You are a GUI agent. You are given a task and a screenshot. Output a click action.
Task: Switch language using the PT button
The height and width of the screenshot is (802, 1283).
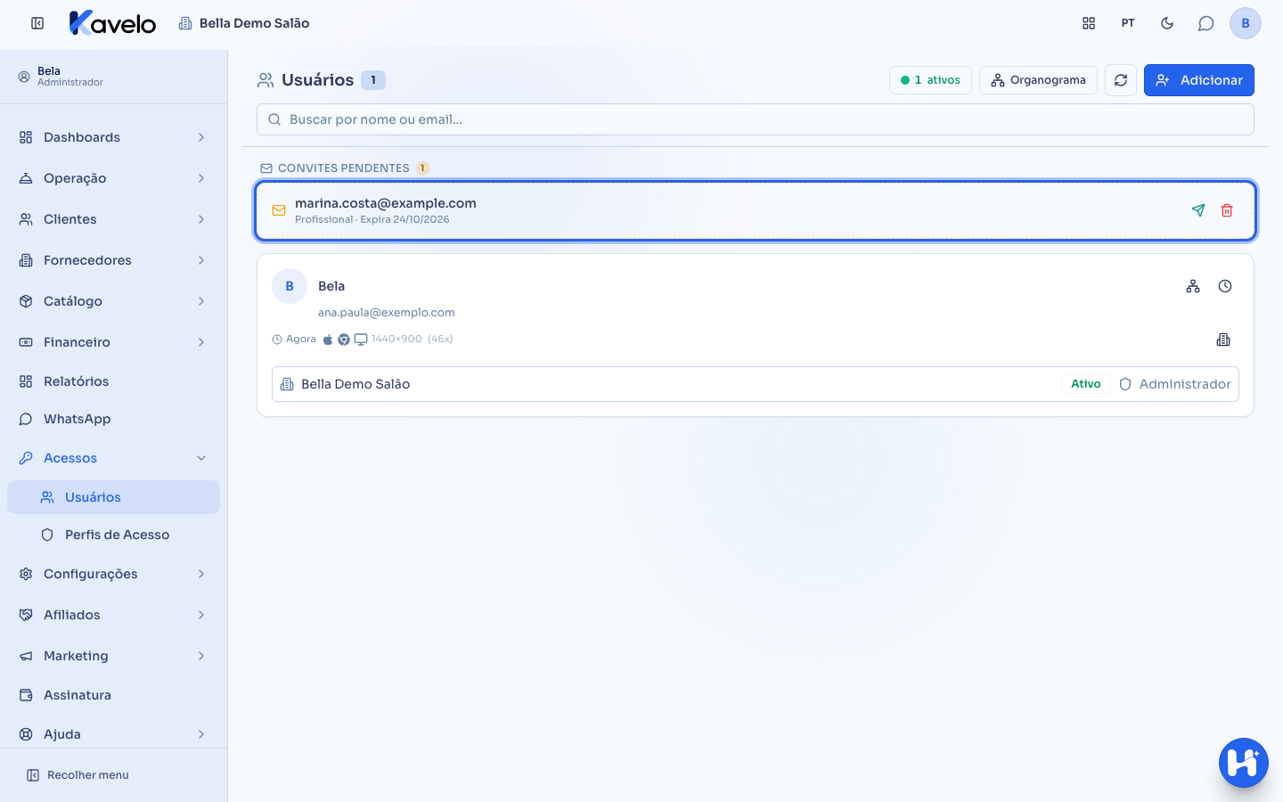(x=1128, y=23)
